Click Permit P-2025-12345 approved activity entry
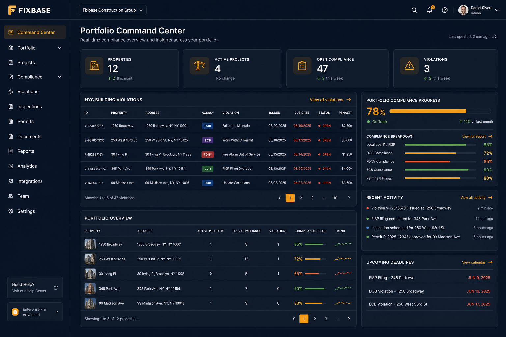This screenshot has height=337, width=506. [430, 237]
